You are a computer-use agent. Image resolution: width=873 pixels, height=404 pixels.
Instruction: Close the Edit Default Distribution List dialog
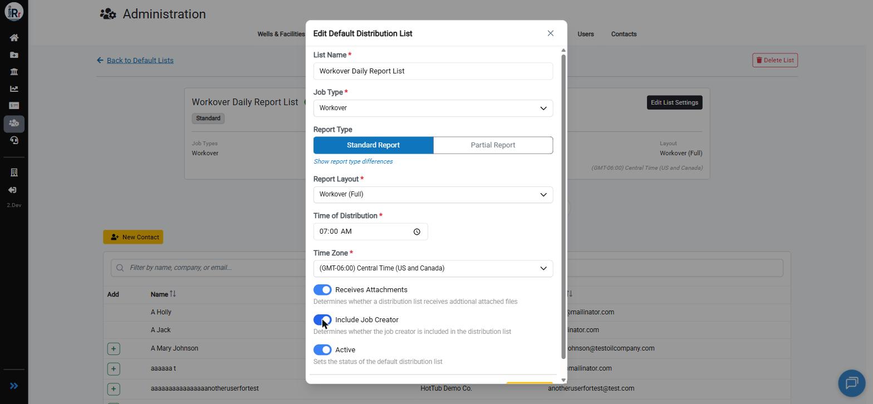551,33
